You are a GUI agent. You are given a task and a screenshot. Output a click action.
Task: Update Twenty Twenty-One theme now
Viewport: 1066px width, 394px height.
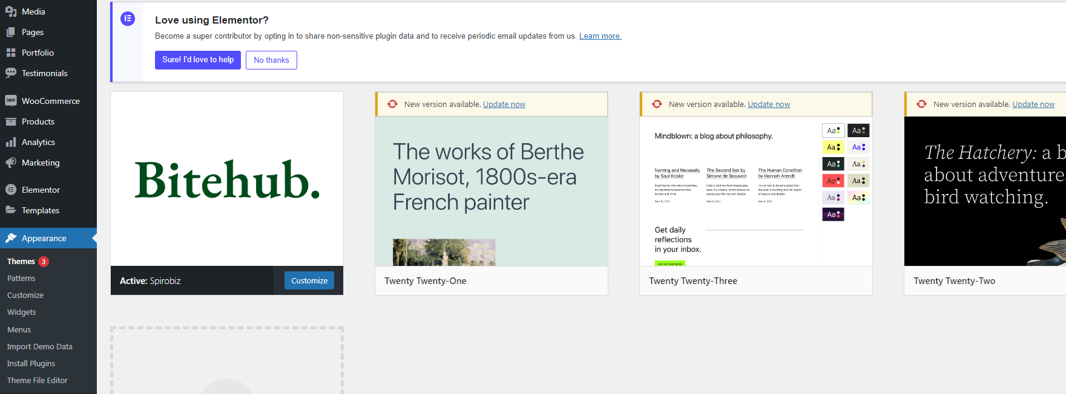tap(504, 105)
